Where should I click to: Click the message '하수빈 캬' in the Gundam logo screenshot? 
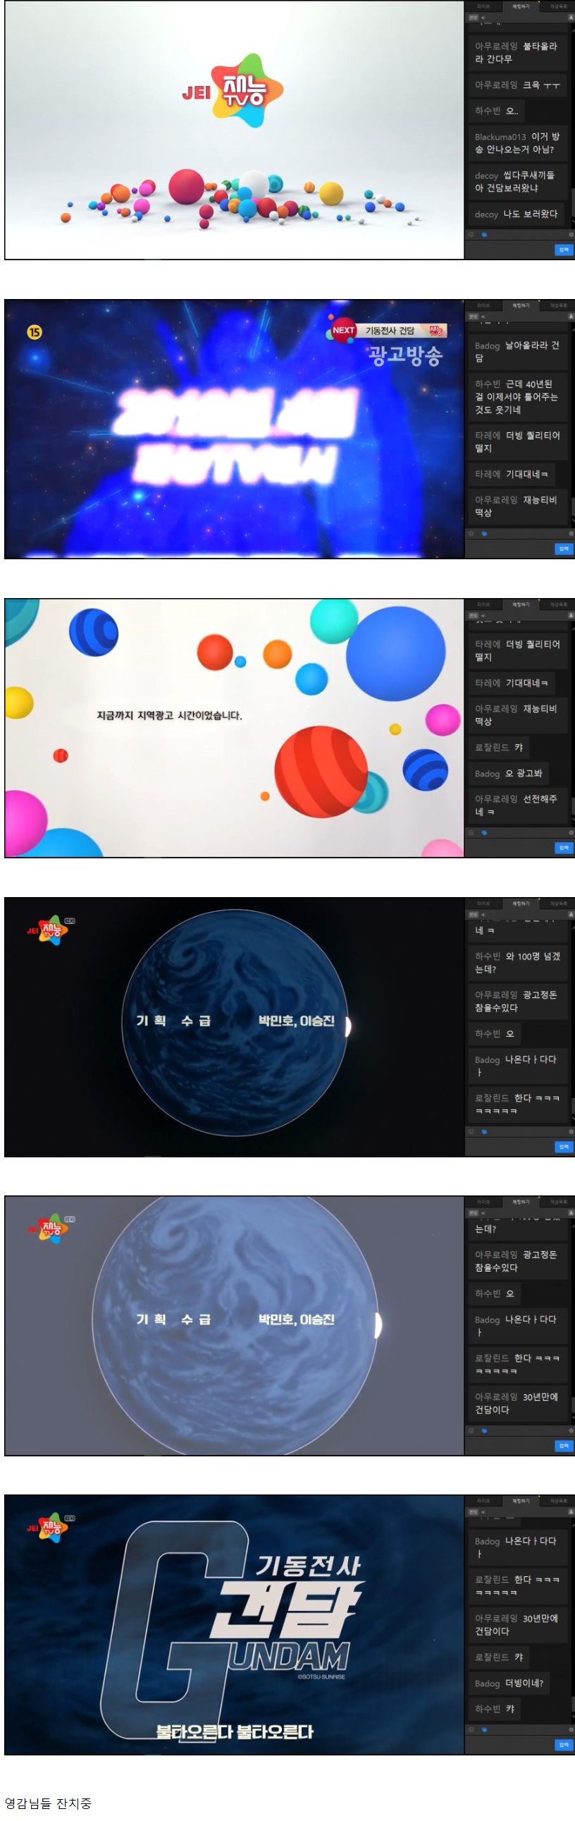495,1709
